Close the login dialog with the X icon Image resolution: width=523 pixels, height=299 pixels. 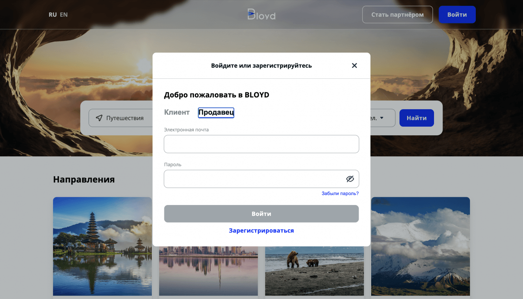pyautogui.click(x=354, y=65)
